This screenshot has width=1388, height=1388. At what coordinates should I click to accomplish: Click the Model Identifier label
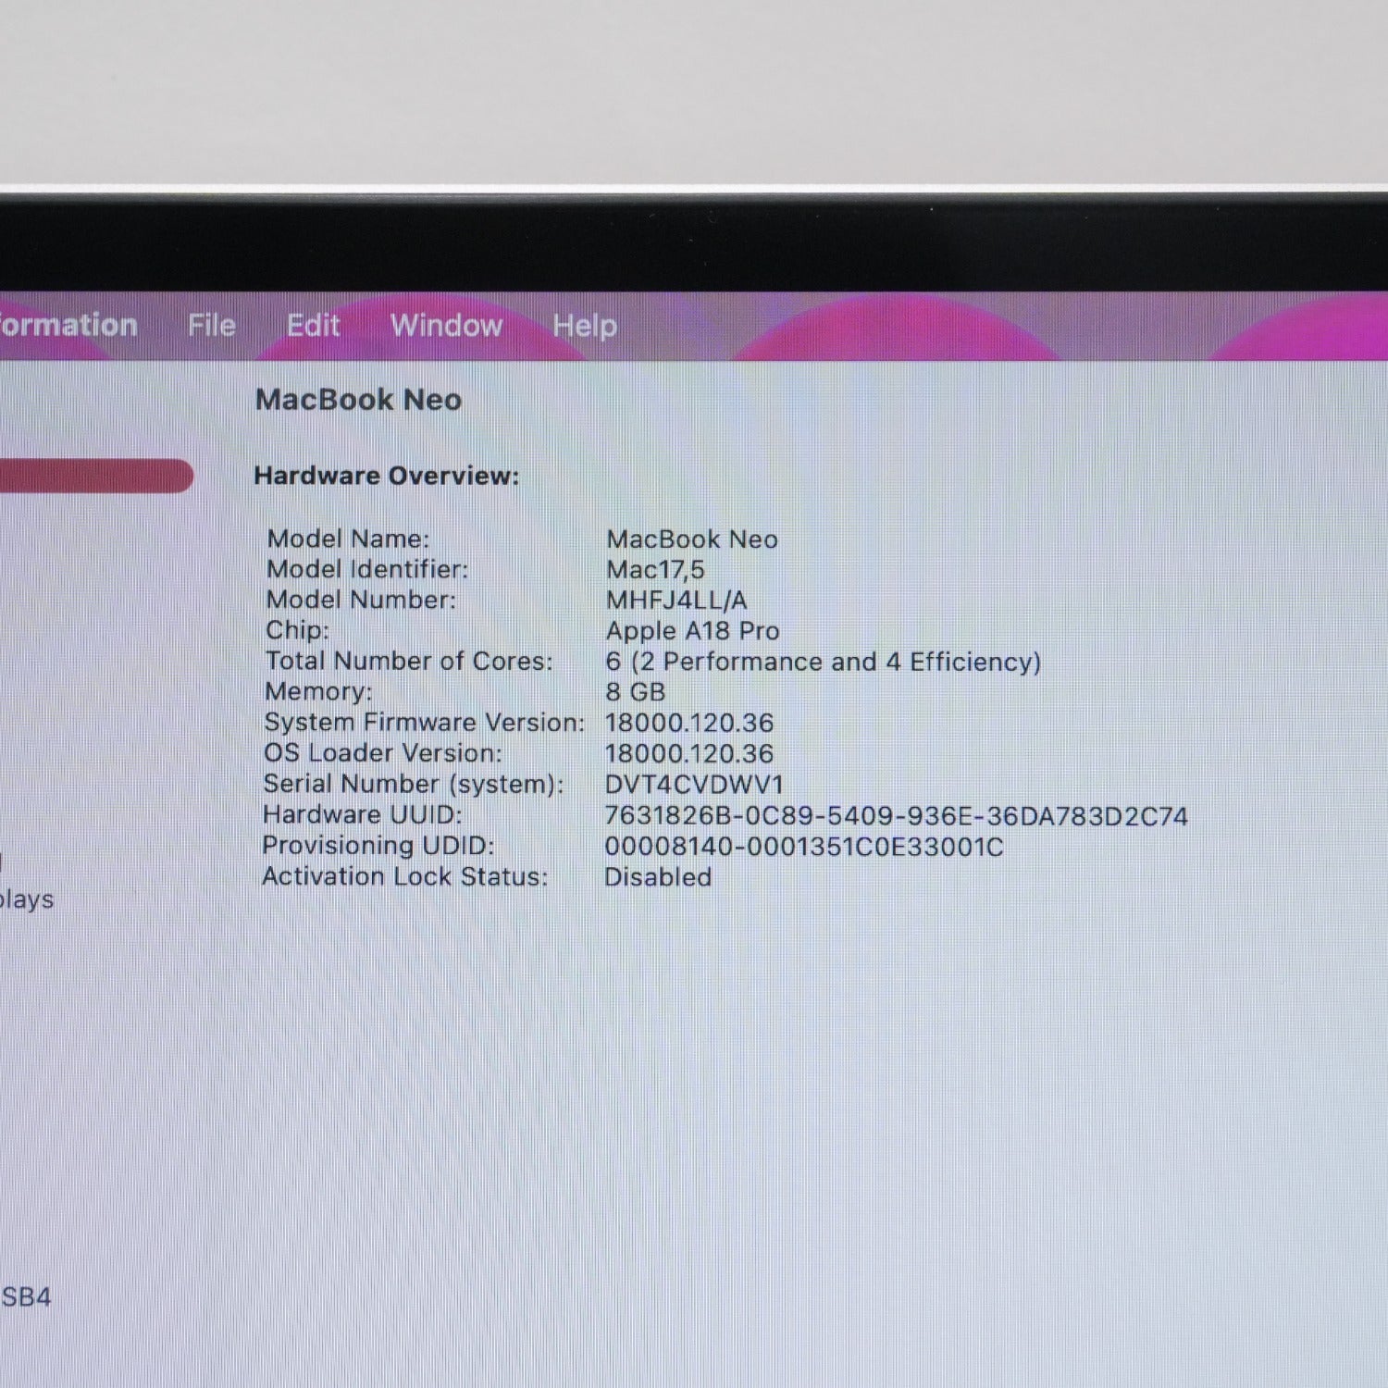click(367, 569)
